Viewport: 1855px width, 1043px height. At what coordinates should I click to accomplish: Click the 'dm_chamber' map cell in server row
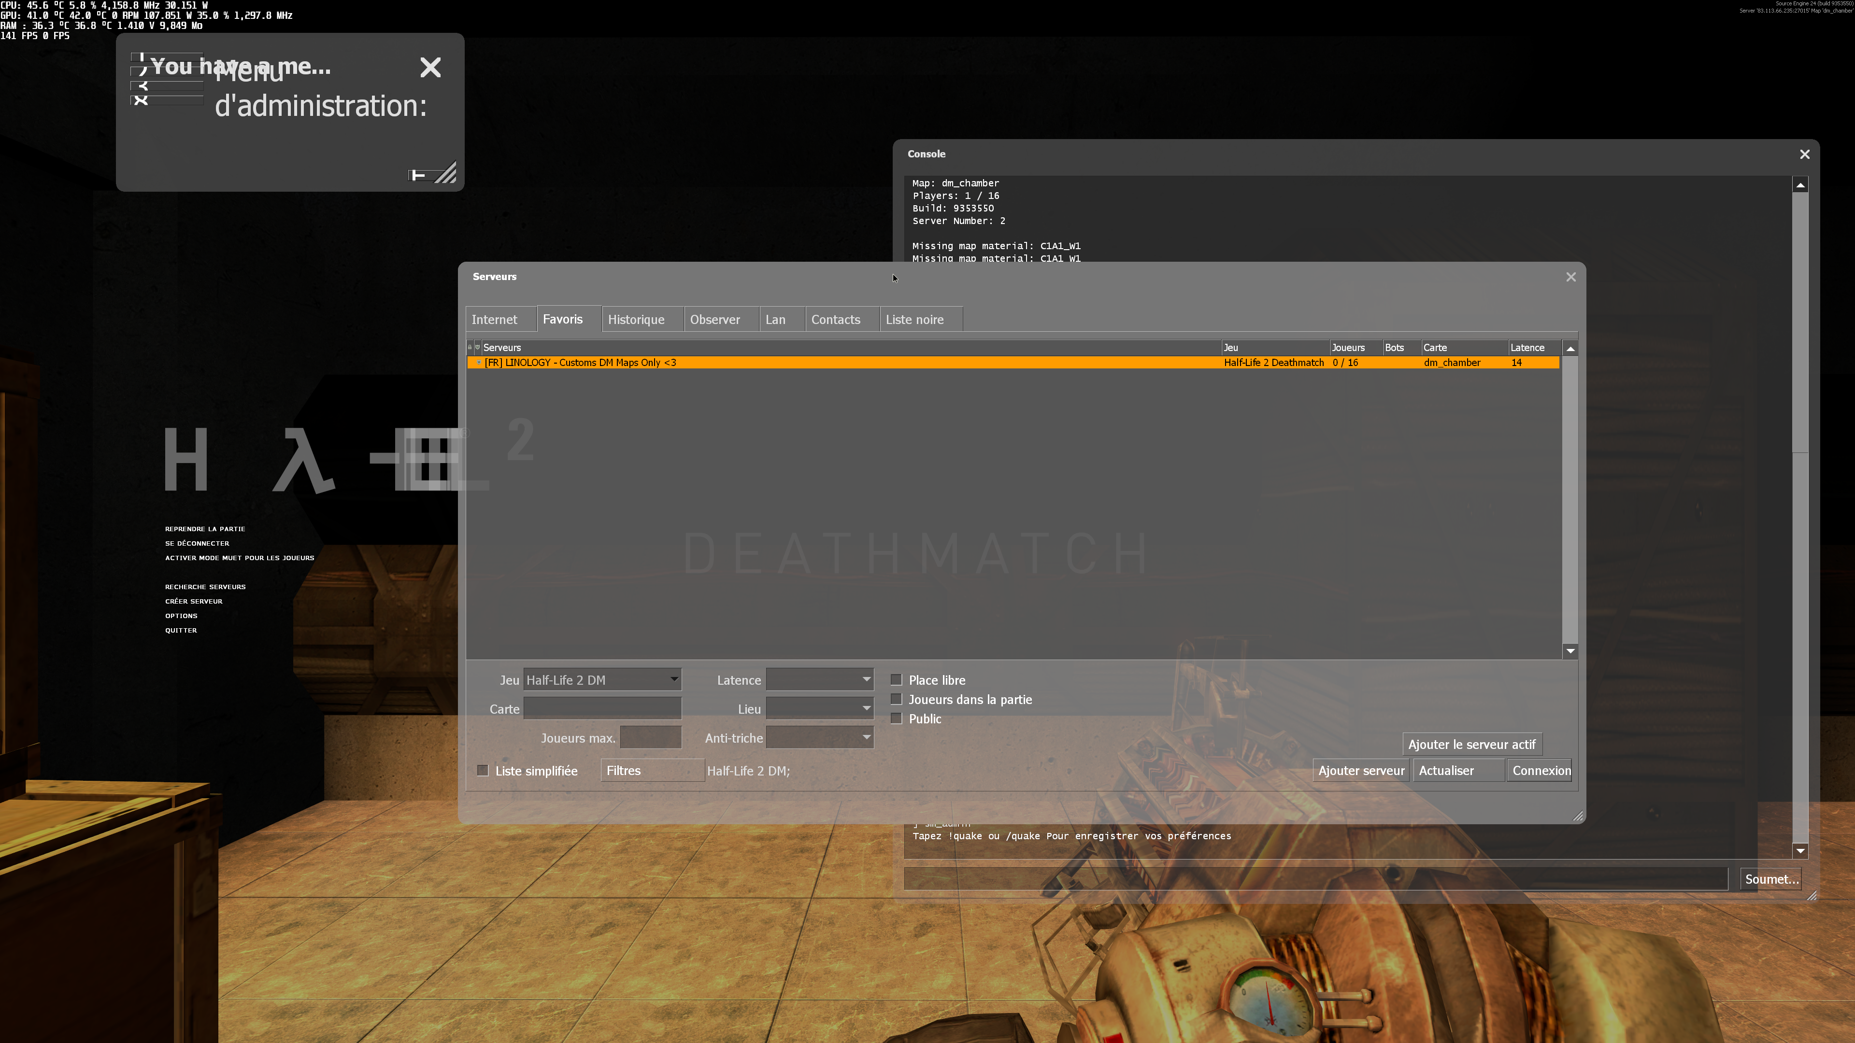[1452, 363]
